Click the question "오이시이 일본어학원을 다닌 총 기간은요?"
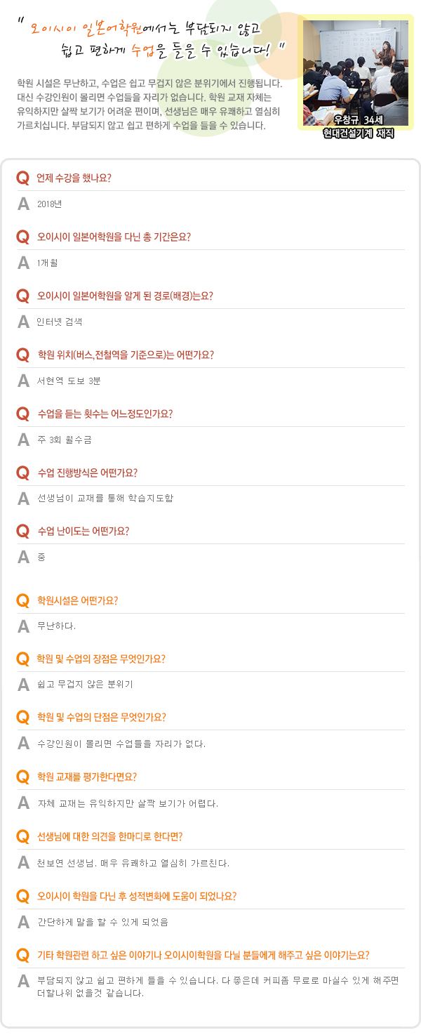 [114, 237]
